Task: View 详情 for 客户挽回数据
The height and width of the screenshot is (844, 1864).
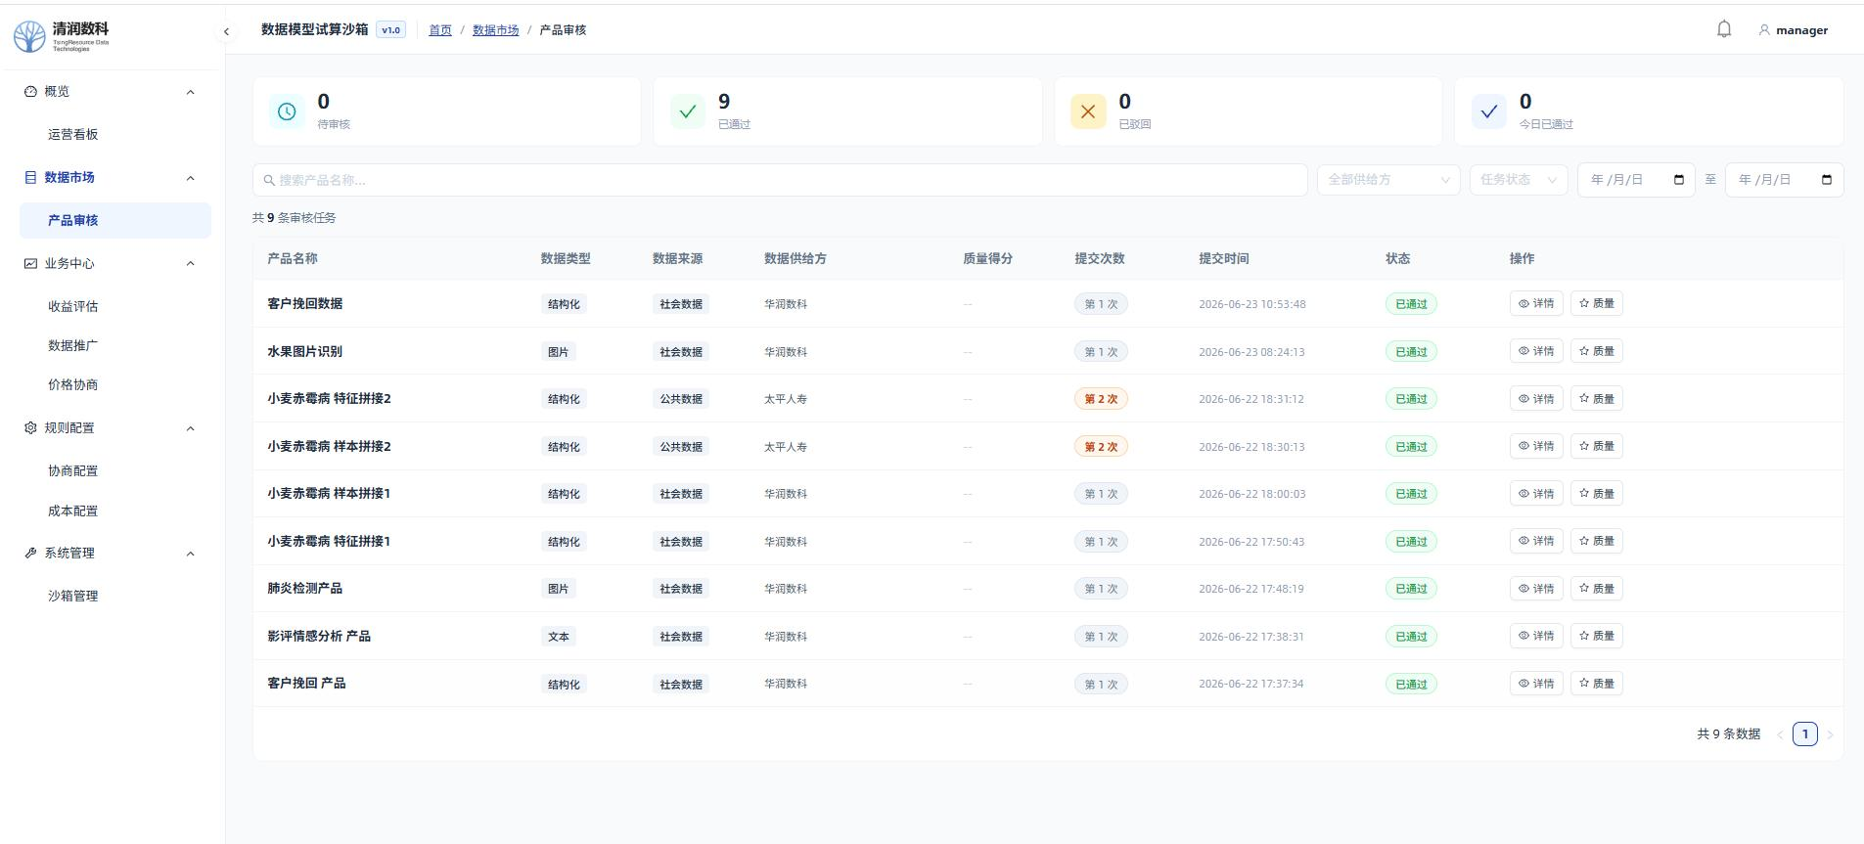Action: point(1536,303)
